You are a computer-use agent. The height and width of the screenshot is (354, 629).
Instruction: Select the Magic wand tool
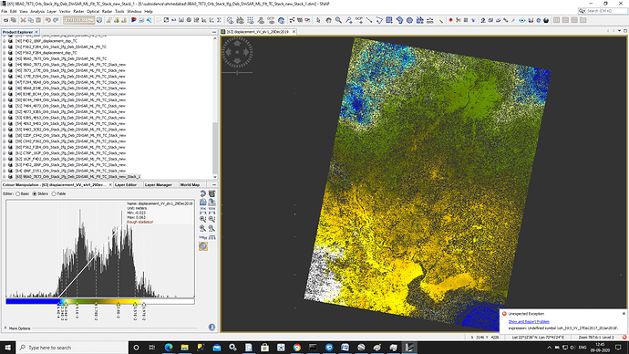(440, 20)
